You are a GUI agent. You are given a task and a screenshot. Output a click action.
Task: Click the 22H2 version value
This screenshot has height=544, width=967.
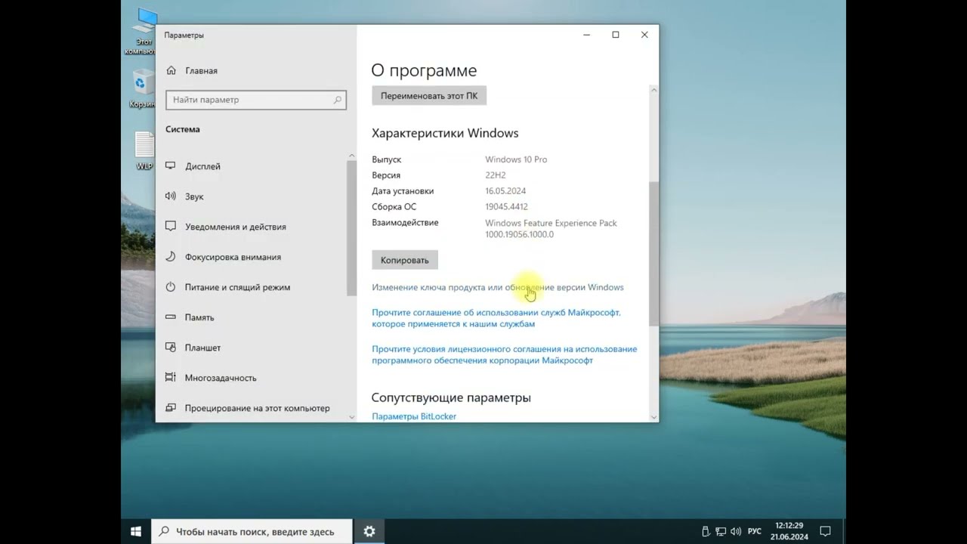click(496, 175)
